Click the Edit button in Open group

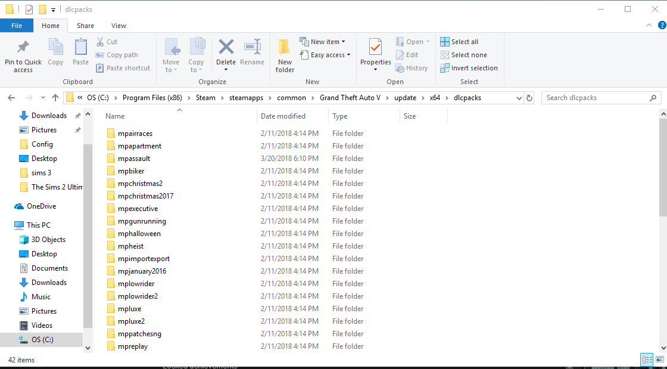(407, 55)
